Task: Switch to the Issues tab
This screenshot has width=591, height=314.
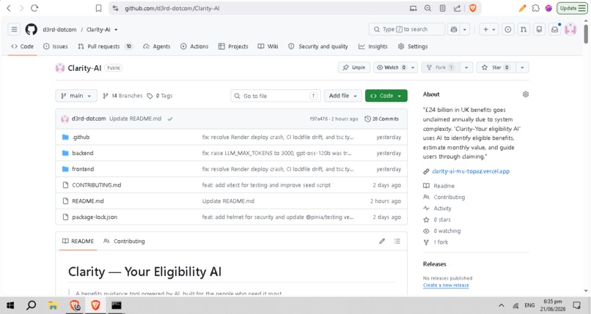Action: [x=56, y=47]
